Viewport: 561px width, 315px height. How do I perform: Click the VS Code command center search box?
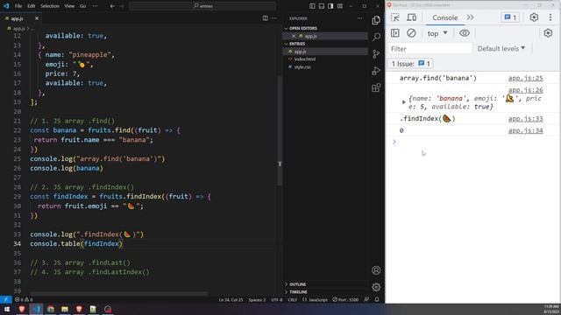tap(202, 6)
